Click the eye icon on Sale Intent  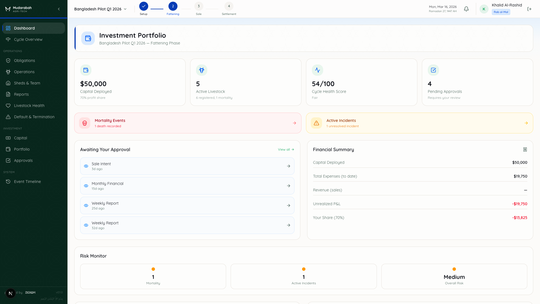click(x=86, y=166)
